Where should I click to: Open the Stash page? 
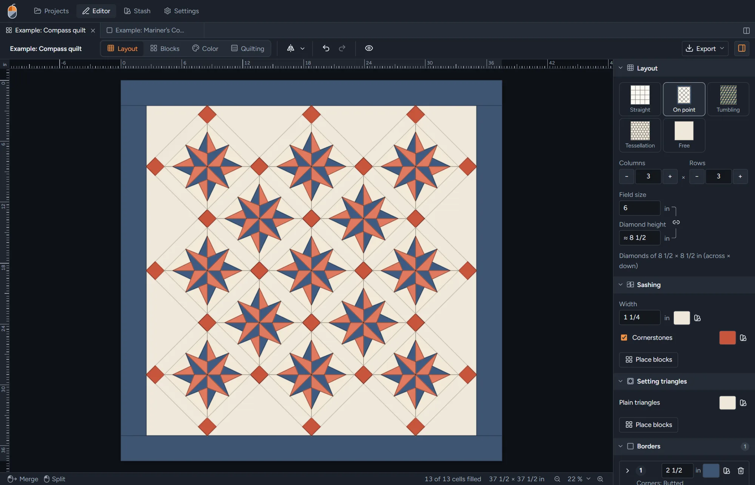coord(137,11)
